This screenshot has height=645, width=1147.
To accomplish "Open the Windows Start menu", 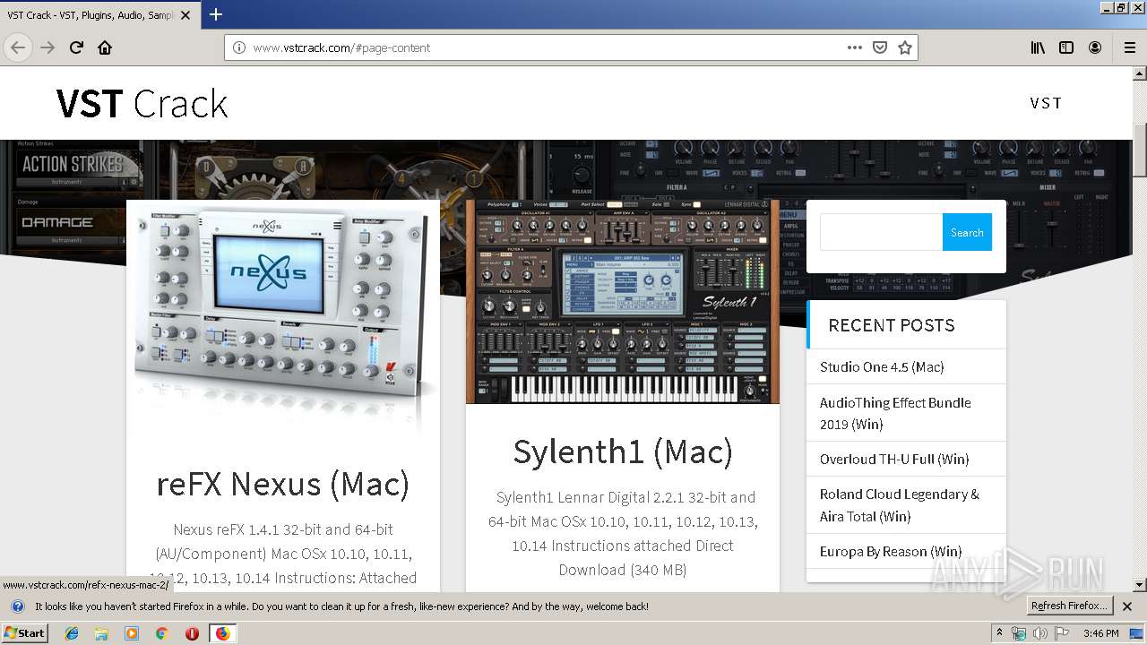I will (25, 632).
